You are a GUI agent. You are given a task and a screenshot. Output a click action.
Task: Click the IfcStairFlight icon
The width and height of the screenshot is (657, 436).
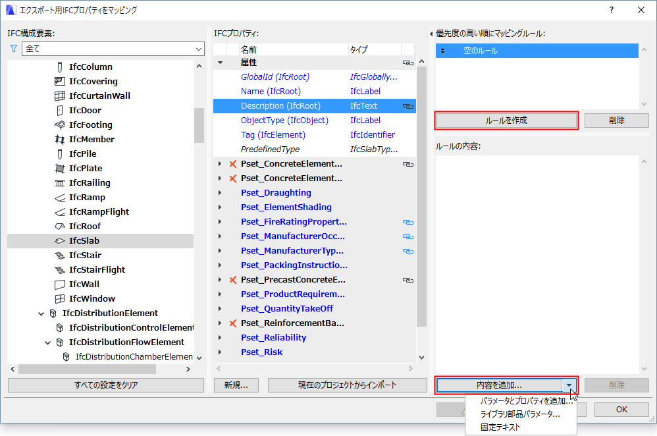(x=60, y=270)
